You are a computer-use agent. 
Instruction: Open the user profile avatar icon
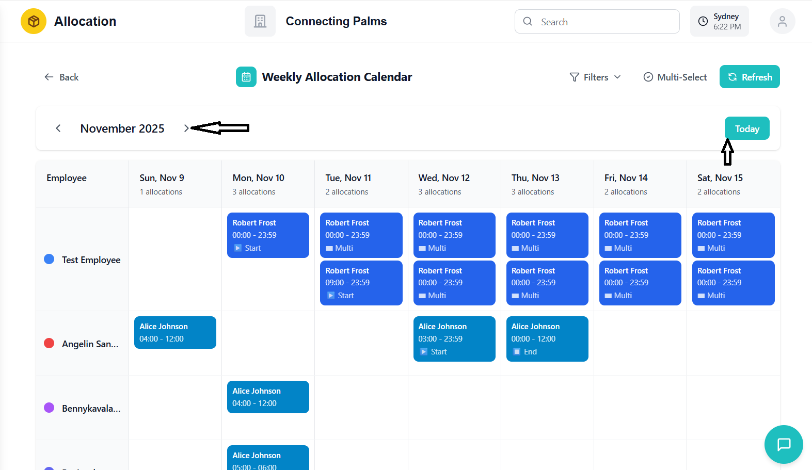click(782, 21)
